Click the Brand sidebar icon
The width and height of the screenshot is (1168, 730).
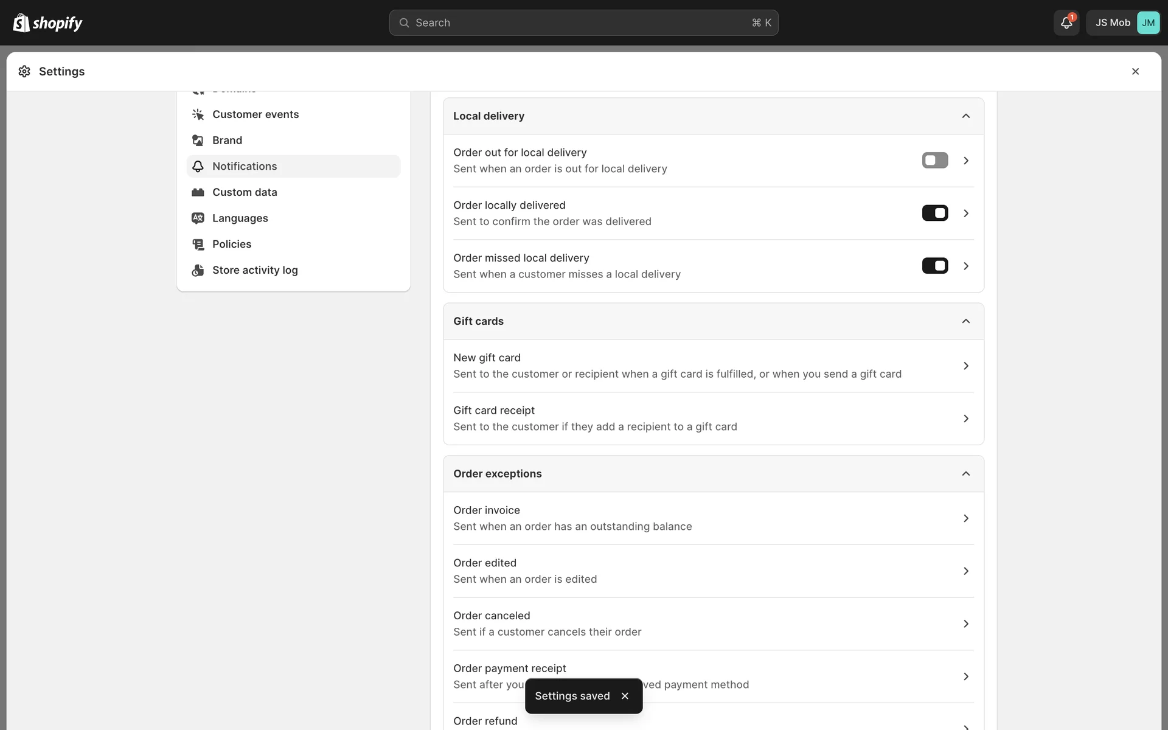[198, 141]
